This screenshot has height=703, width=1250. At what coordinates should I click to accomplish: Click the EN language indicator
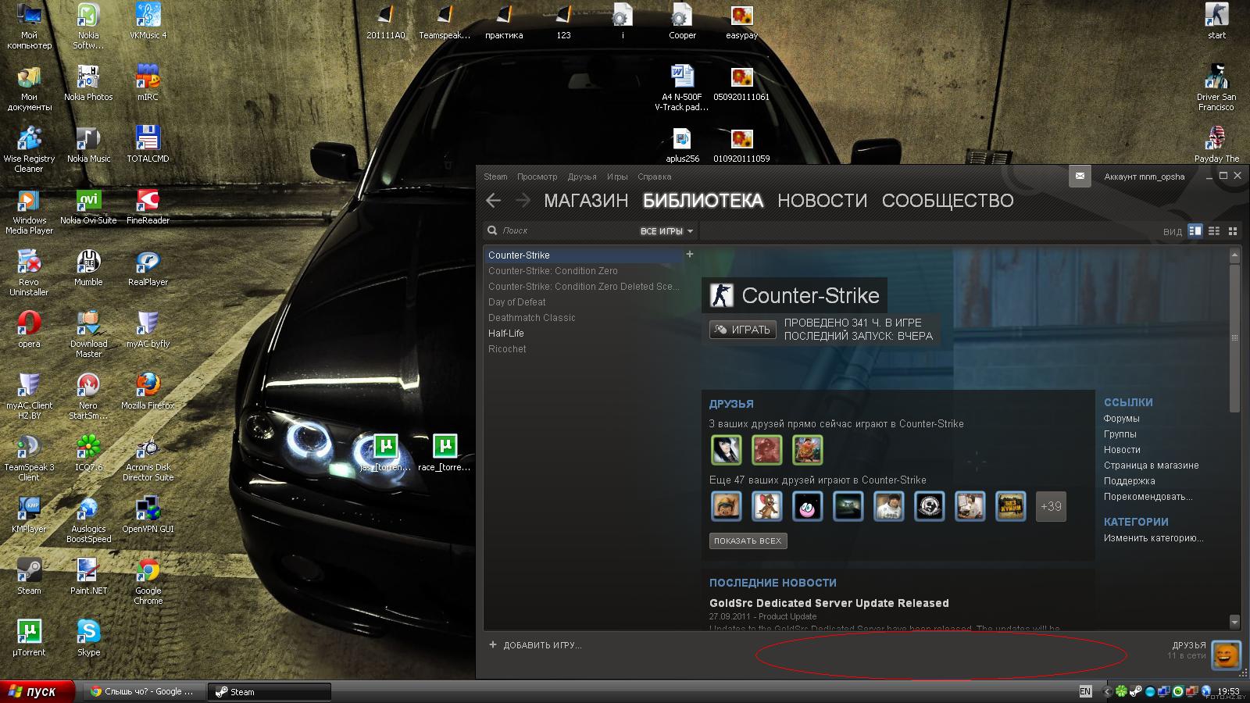pyautogui.click(x=1085, y=691)
